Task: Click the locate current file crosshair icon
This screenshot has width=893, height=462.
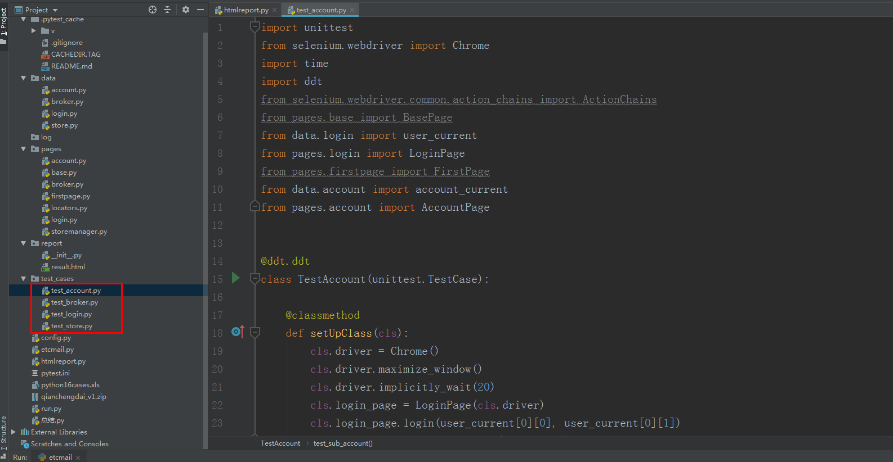Action: click(153, 10)
